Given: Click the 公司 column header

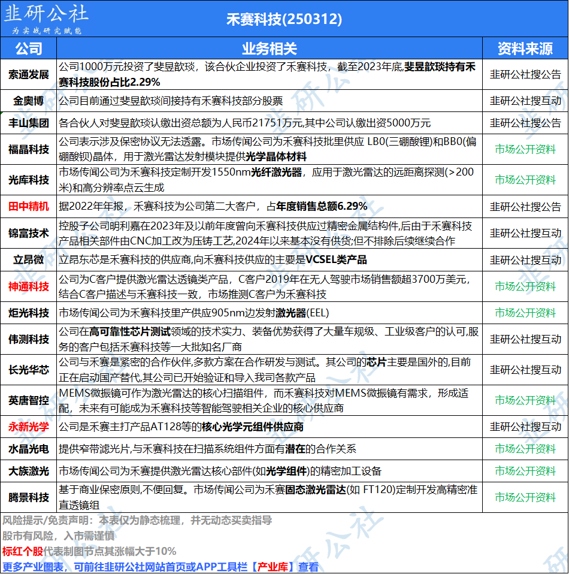Looking at the screenshot, I should pos(29,49).
